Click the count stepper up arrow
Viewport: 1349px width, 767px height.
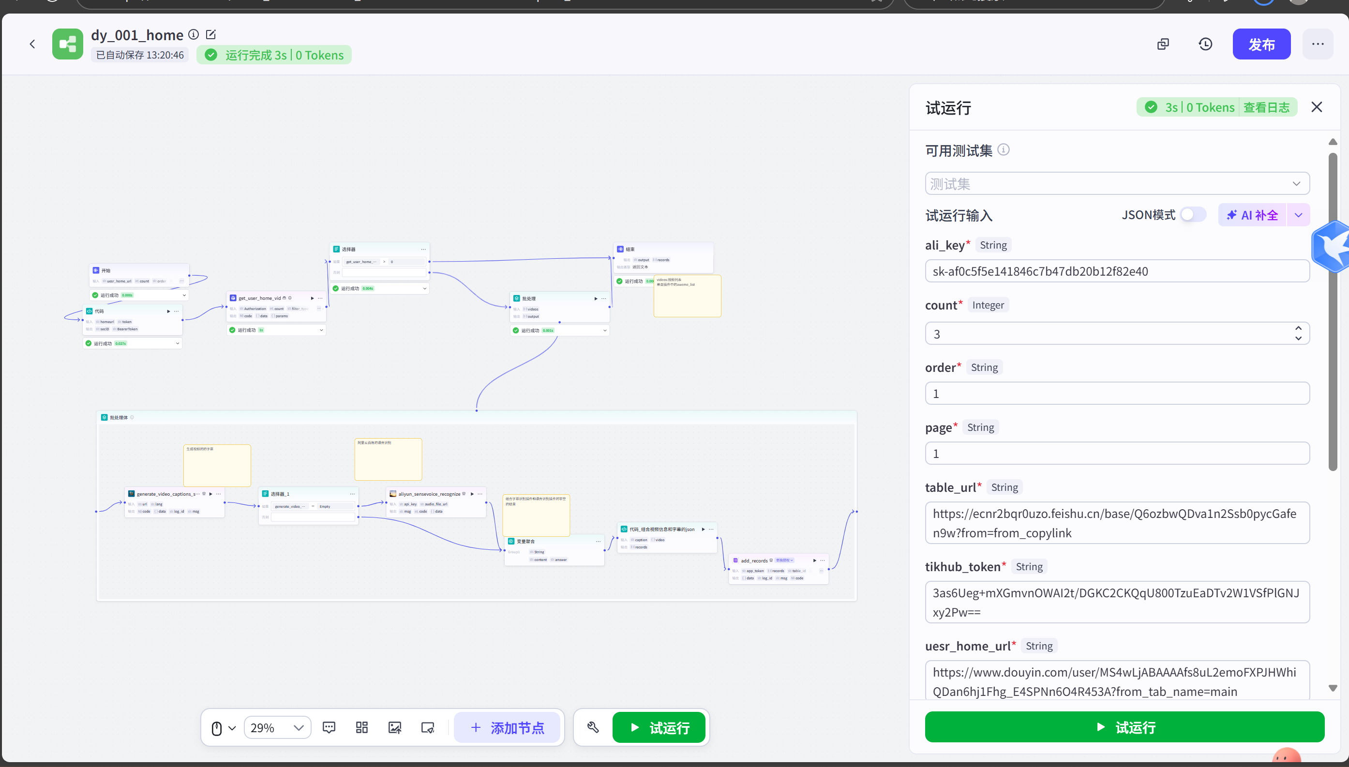(1298, 328)
